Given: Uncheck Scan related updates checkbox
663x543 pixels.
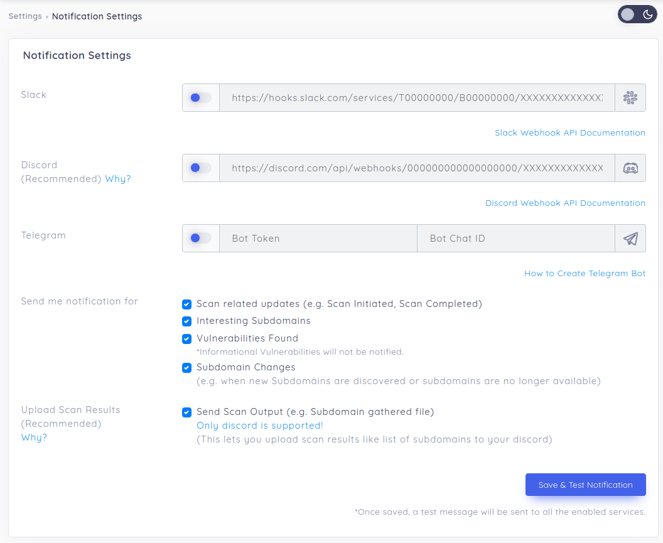Looking at the screenshot, I should pos(186,304).
